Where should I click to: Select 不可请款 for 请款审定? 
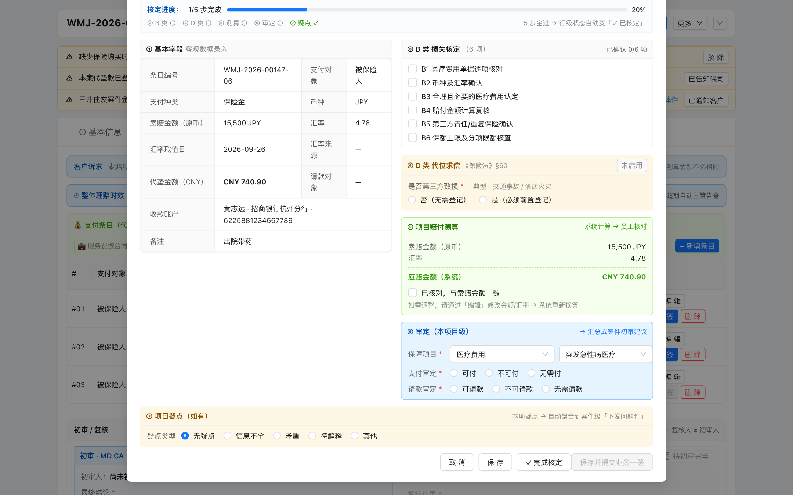point(496,389)
